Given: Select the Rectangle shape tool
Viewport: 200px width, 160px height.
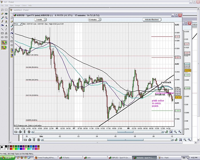Looking at the screenshot, I should pos(2,33).
